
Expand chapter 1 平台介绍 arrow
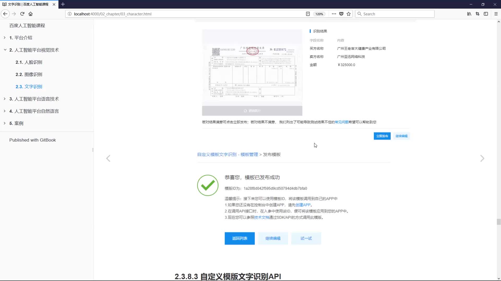coord(4,37)
